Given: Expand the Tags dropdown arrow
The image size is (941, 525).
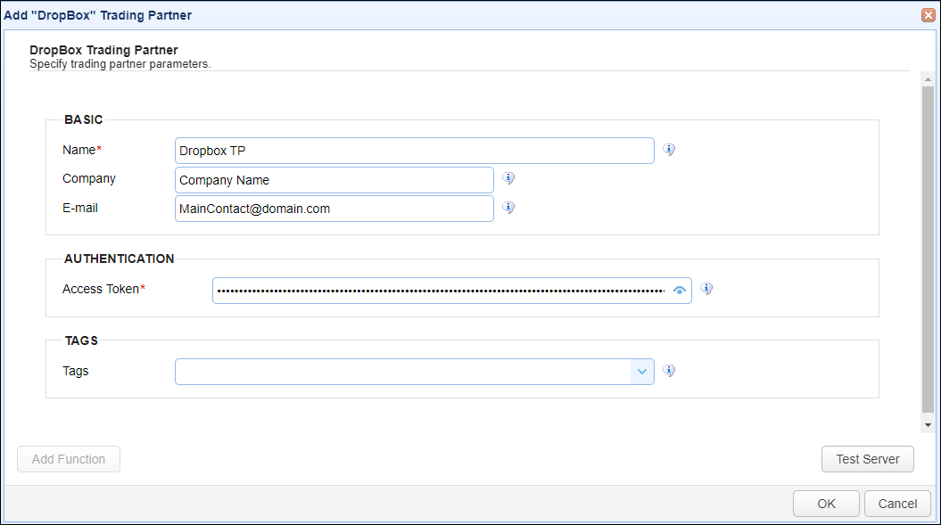Looking at the screenshot, I should [x=642, y=372].
